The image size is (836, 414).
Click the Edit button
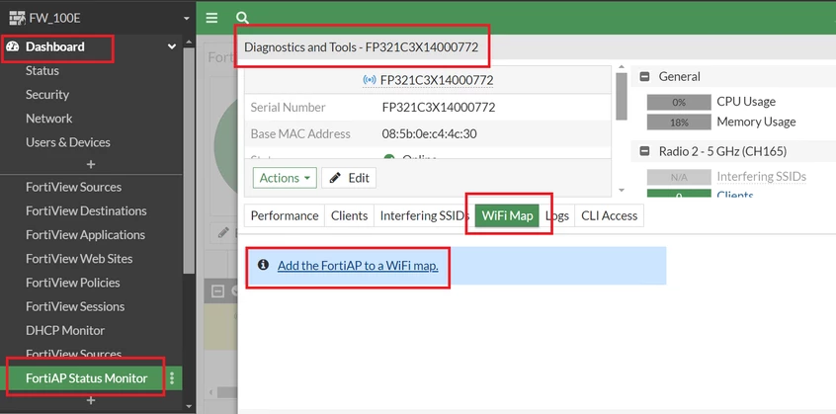point(349,178)
